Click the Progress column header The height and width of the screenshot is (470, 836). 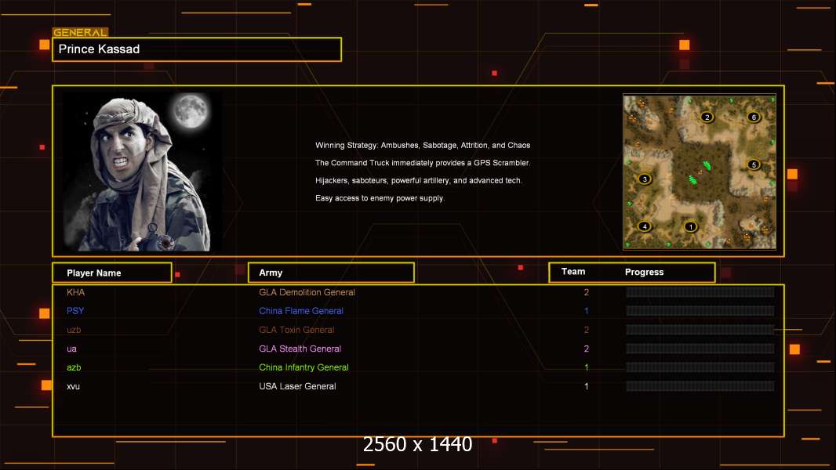point(644,273)
